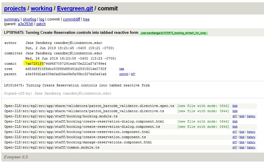Go to the working breadcrumb link
The height and width of the screenshot is (165, 264).
tap(42, 8)
